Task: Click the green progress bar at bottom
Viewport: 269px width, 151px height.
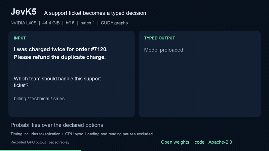Action: tap(40, 150)
